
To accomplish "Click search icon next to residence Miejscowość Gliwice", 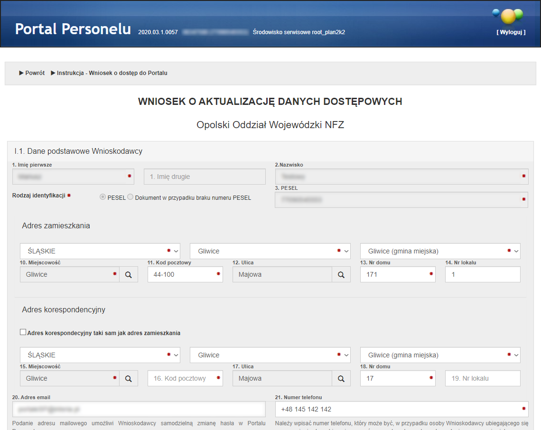I will point(128,274).
